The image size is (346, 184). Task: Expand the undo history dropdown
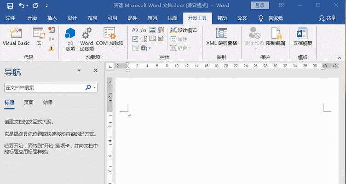[x=27, y=6]
